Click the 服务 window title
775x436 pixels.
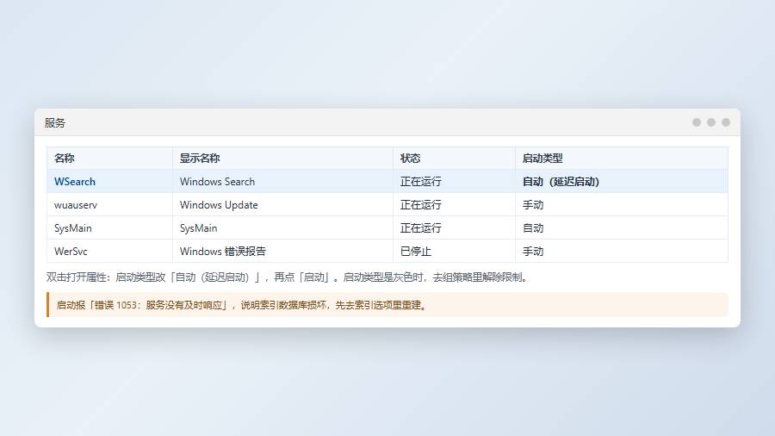click(x=55, y=122)
